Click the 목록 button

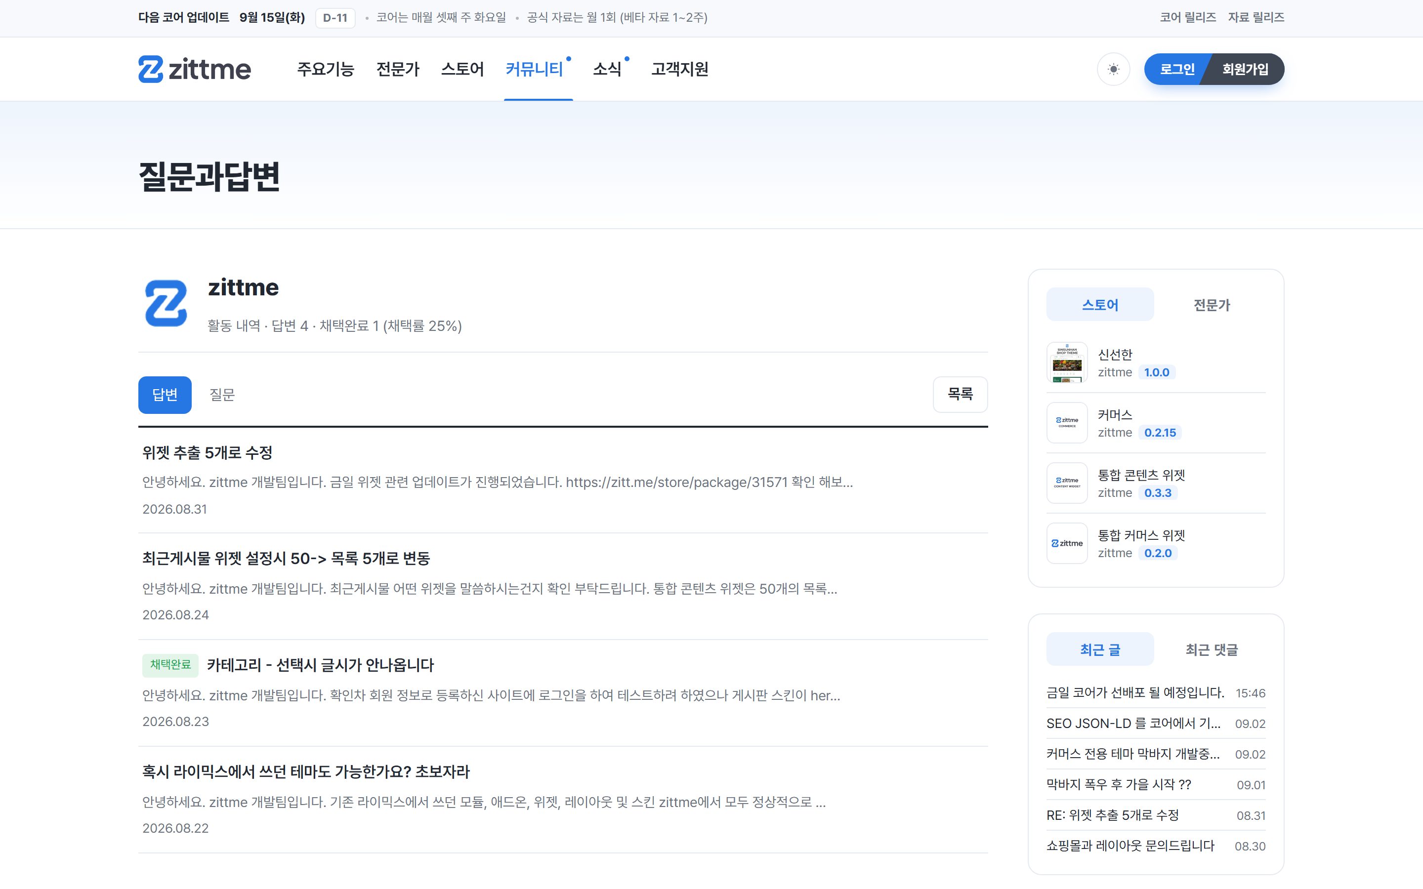point(960,394)
